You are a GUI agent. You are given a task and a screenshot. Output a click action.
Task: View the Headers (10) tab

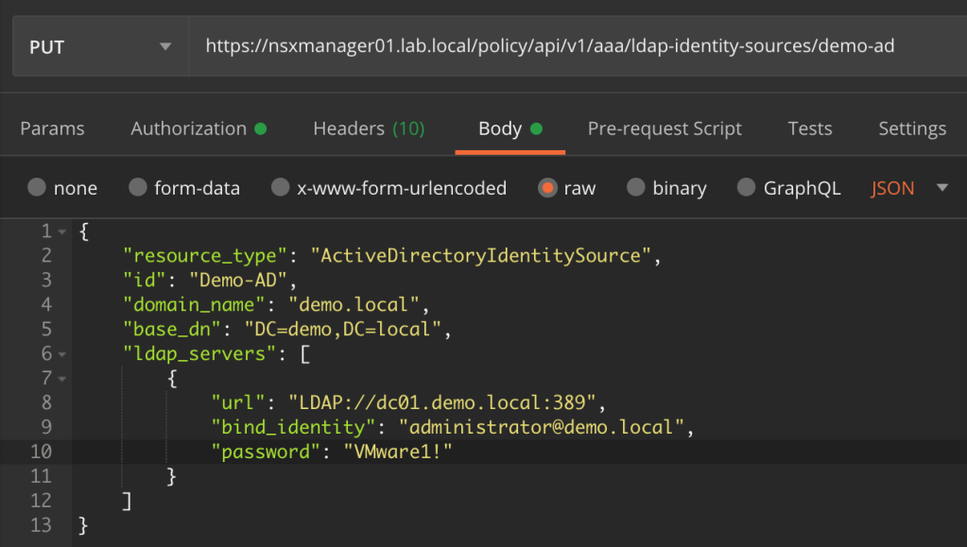point(368,128)
